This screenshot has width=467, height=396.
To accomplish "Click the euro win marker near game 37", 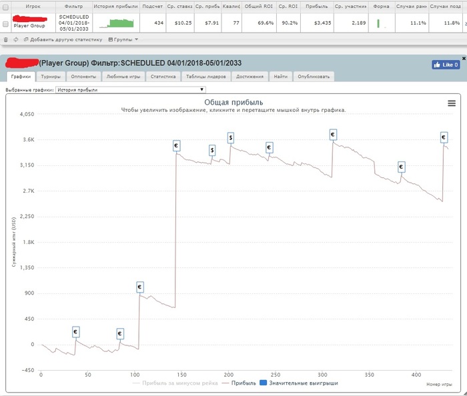I will 75,332.
